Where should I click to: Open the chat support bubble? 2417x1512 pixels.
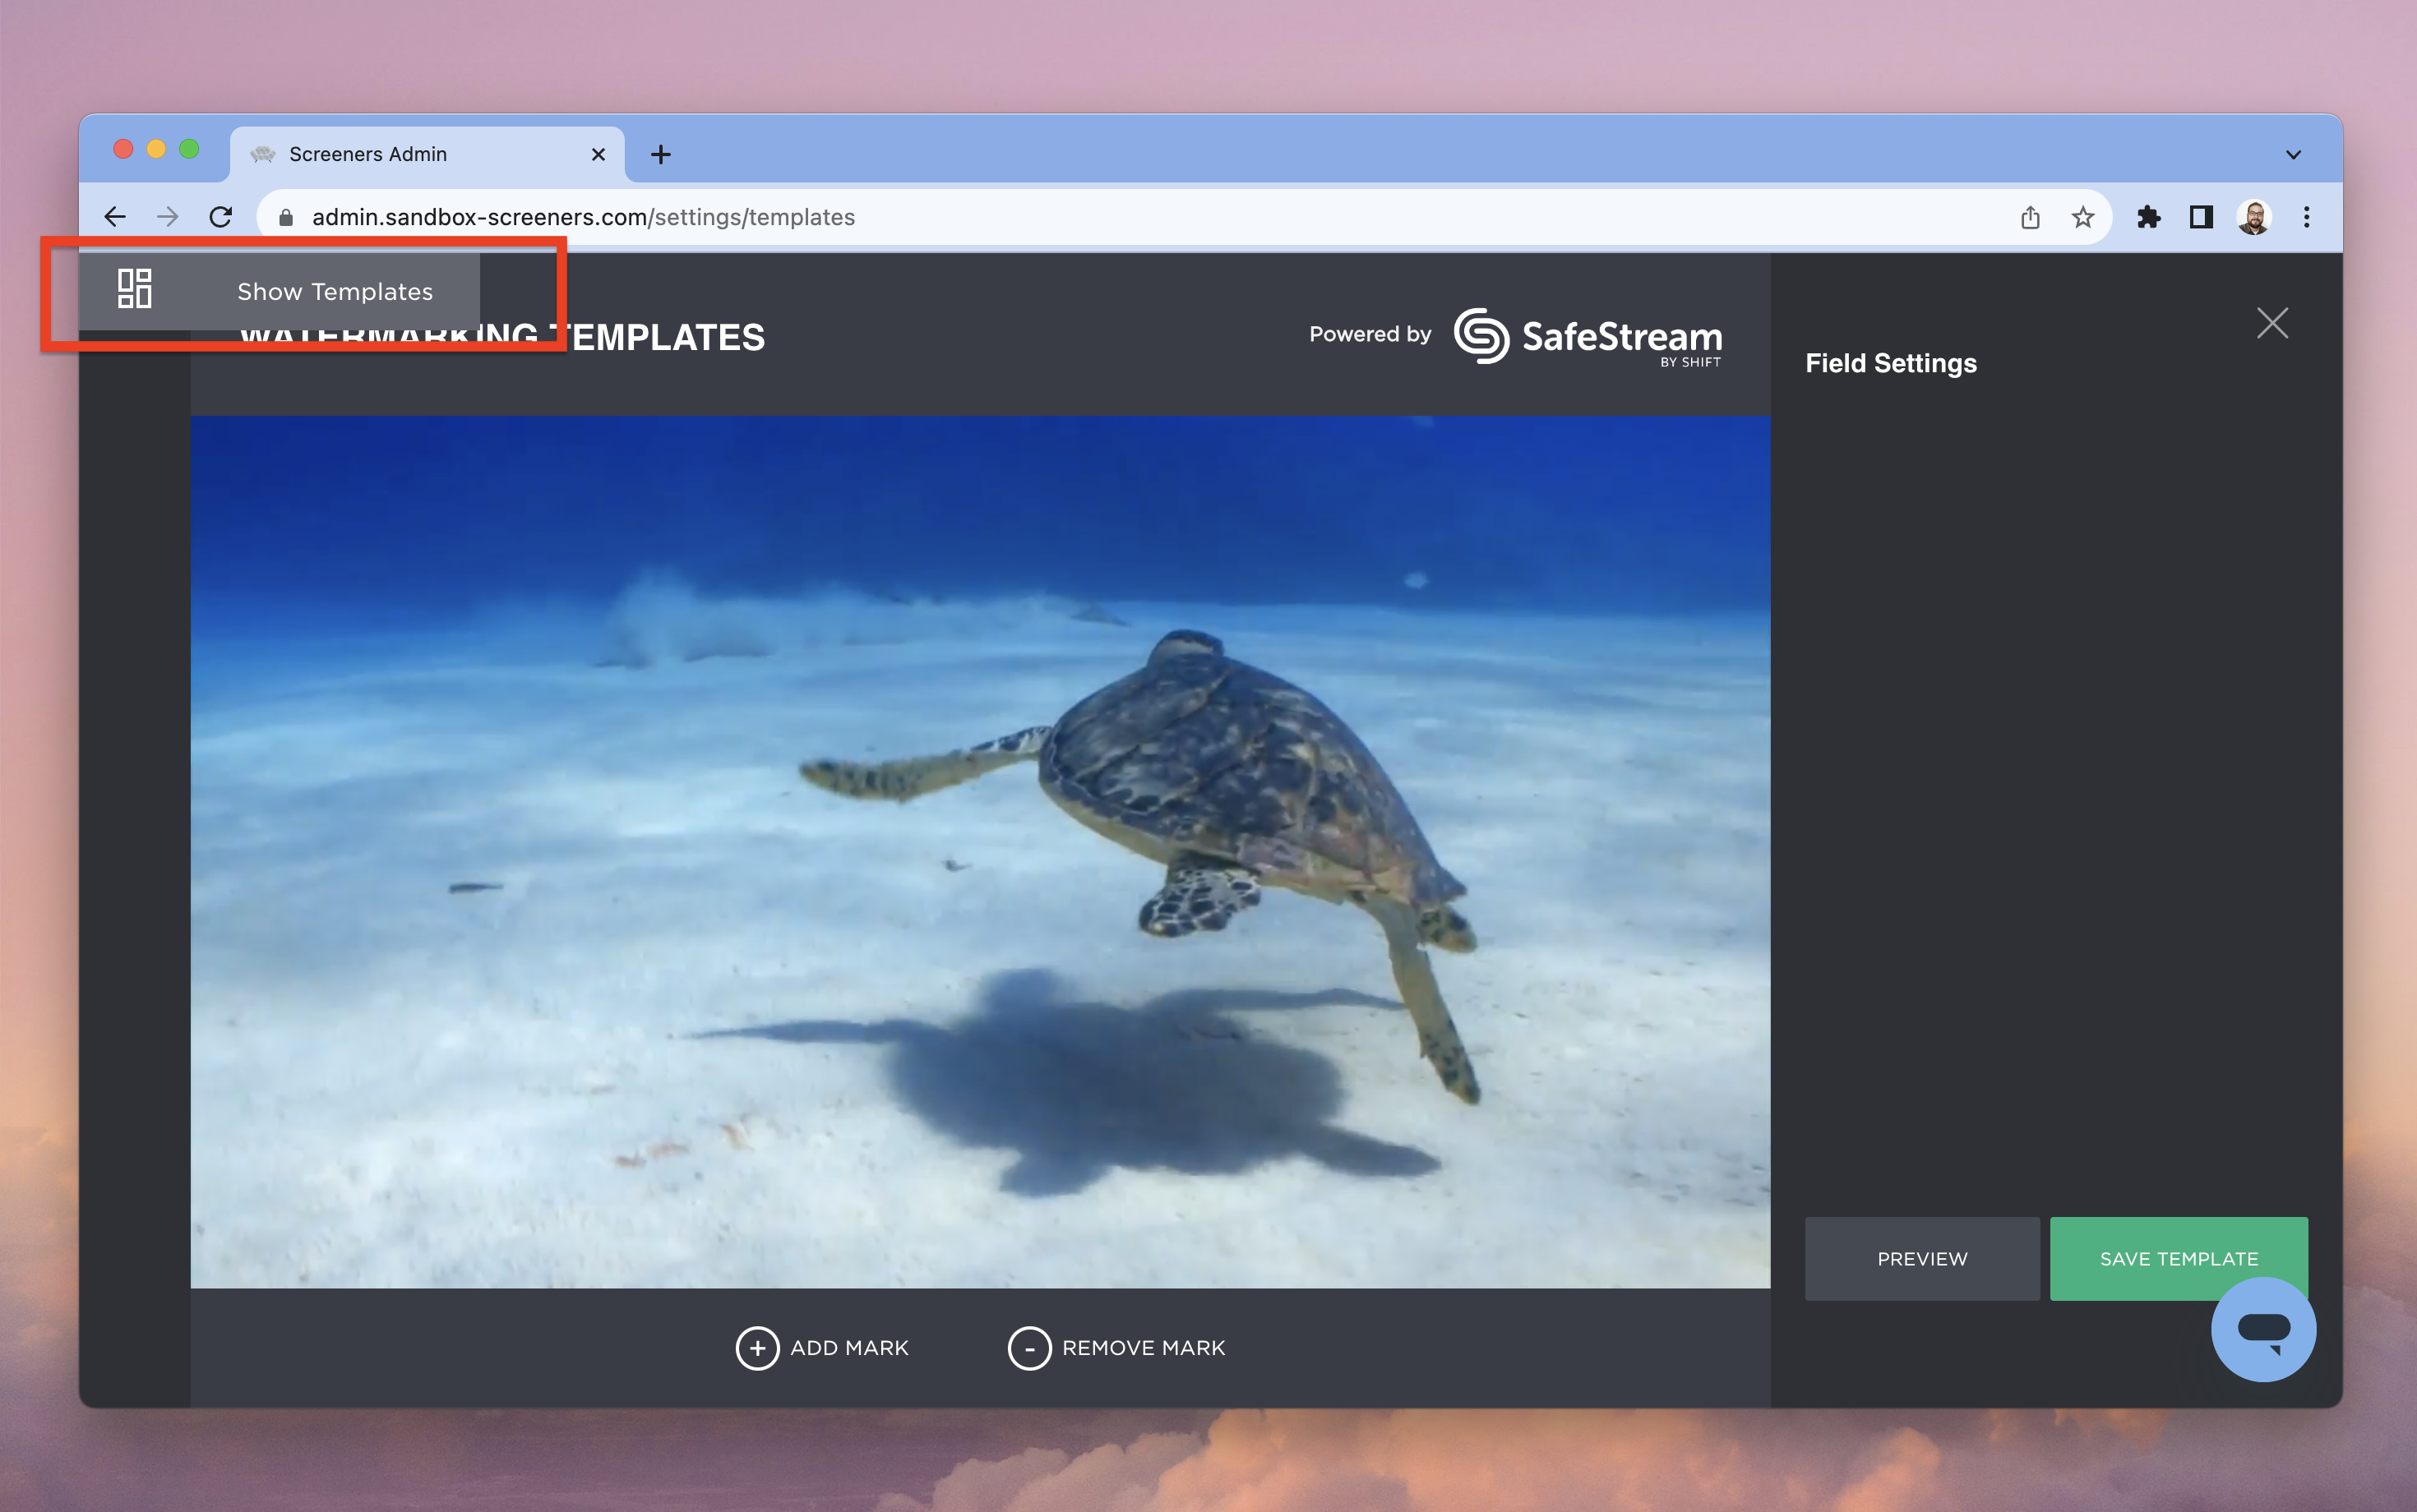point(2263,1329)
